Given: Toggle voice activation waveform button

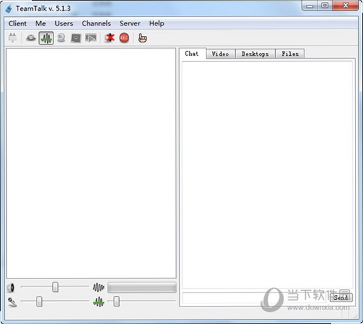Looking at the screenshot, I should click(x=46, y=38).
